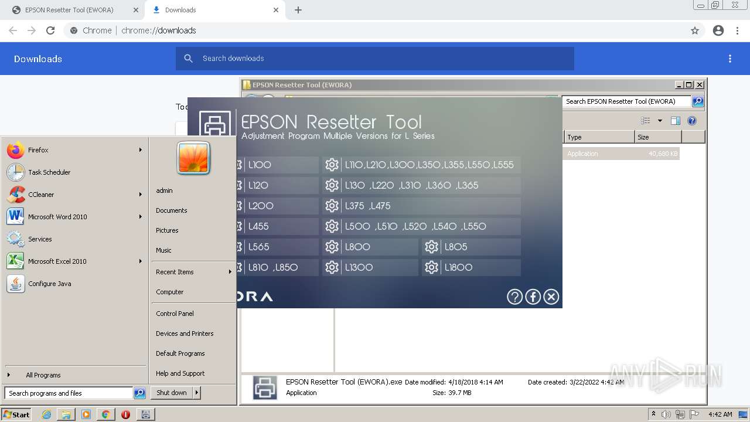Expand Microsoft Word 2010 recent list arrow
This screenshot has width=750, height=422.
(140, 217)
